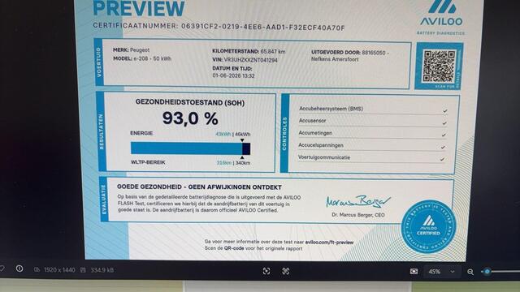Click the Dr. Marcus Berger signature
The image size is (520, 292).
pos(358,201)
